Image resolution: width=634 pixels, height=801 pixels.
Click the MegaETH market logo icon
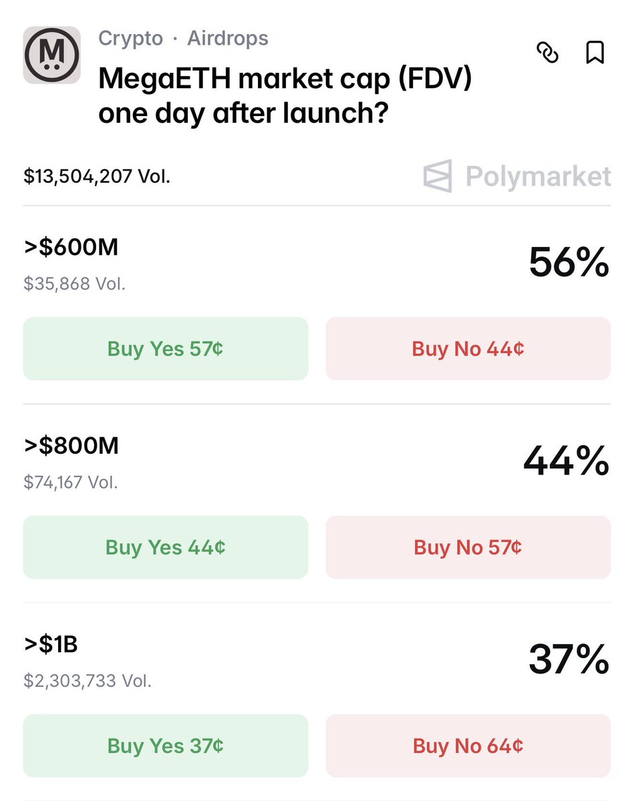pos(51,55)
